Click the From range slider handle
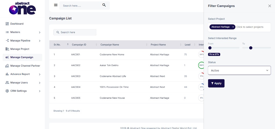Viewport: 275px width, 129px height. point(210,48)
